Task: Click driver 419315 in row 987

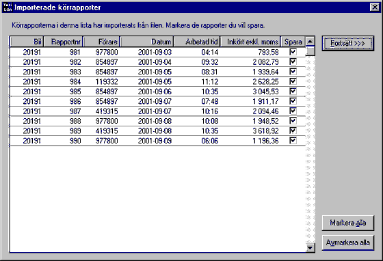Action: (x=107, y=111)
